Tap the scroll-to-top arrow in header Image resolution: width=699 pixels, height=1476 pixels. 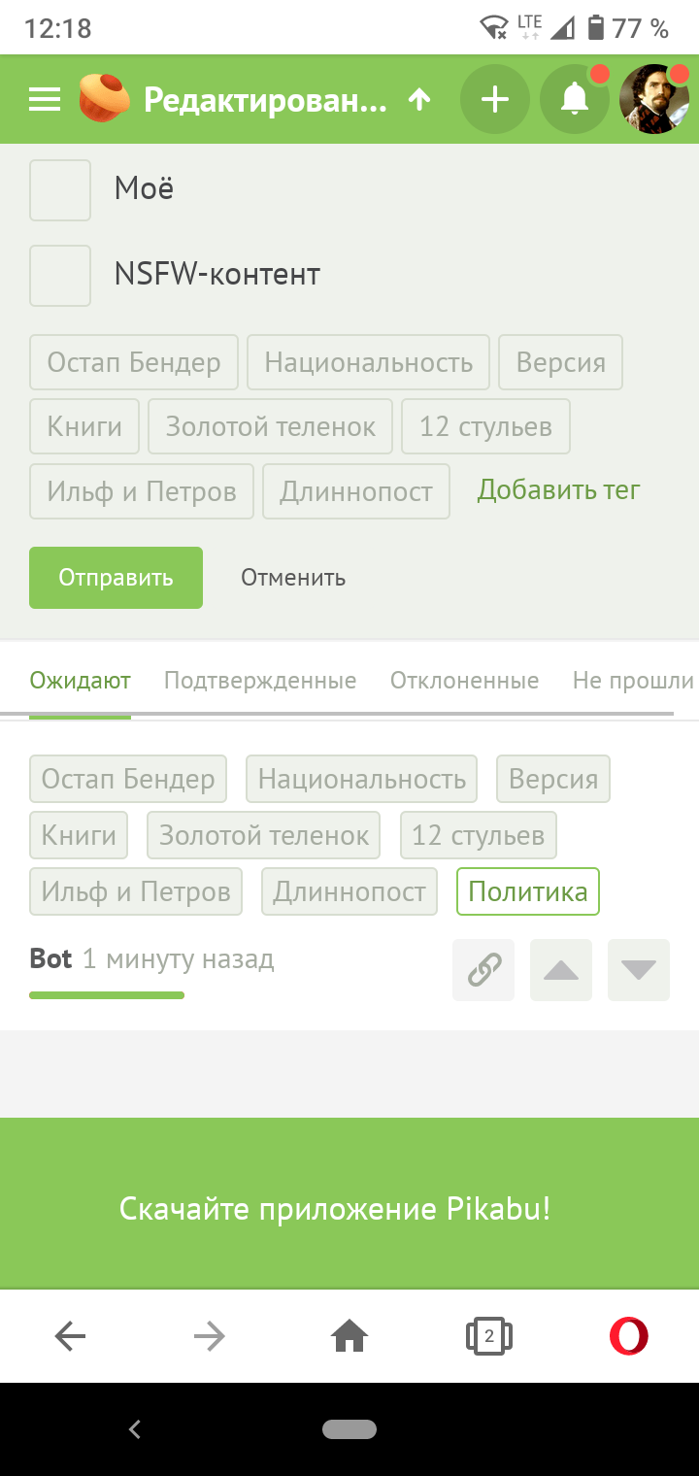pos(419,99)
